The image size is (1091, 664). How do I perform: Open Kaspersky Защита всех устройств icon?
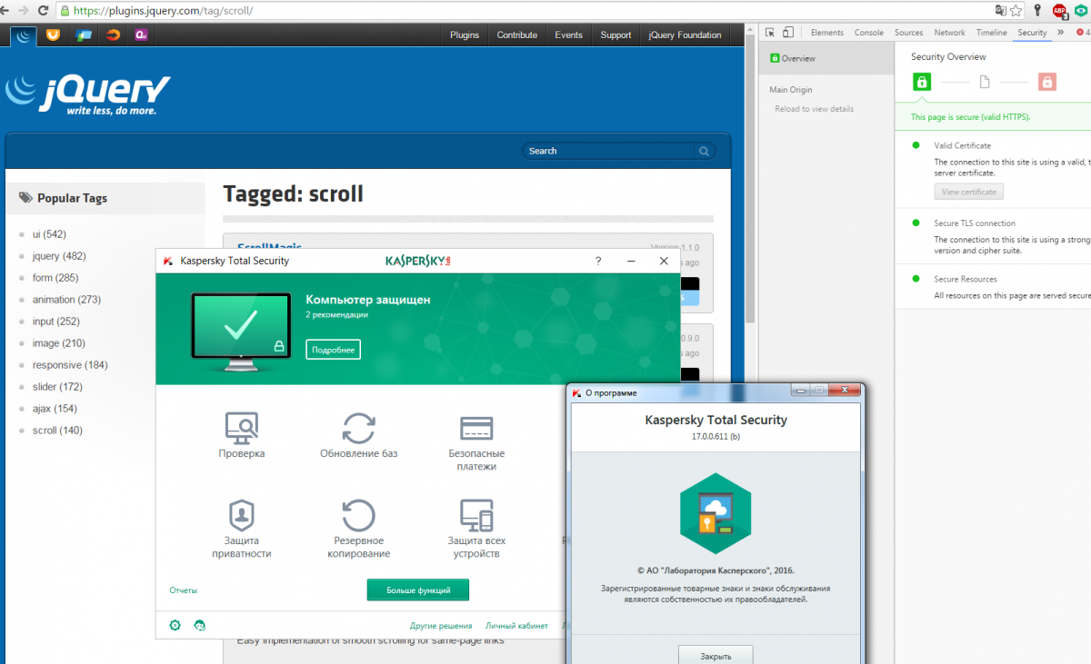476,515
